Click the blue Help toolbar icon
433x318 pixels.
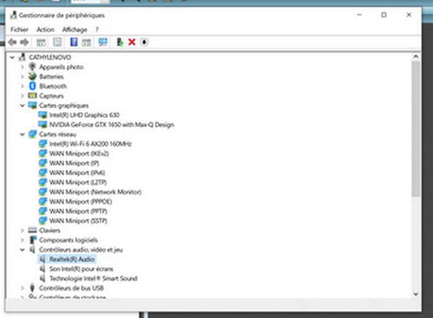click(74, 42)
